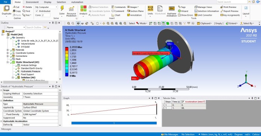Image resolution: width=261 pixels, height=136 pixels.
Task: Switch to the Automation ribbon tab
Action: 77,2
